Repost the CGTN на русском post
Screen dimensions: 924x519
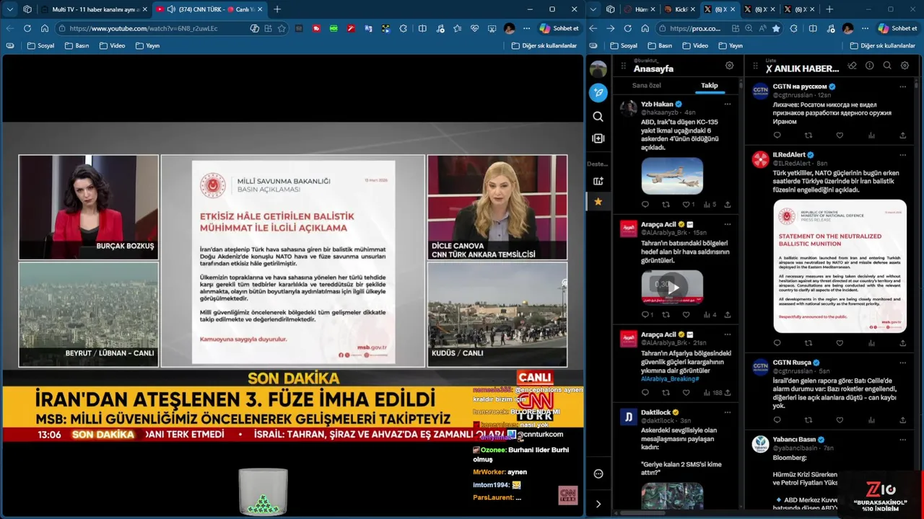point(808,135)
